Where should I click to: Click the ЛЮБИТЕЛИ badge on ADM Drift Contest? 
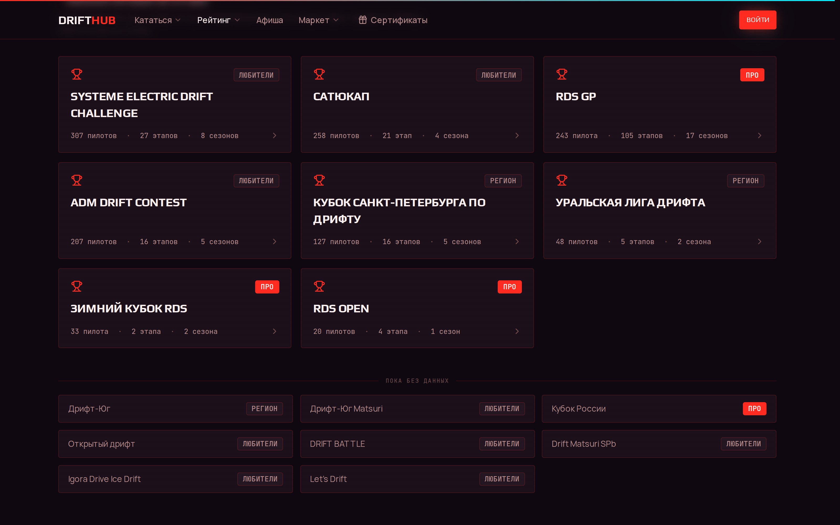256,181
